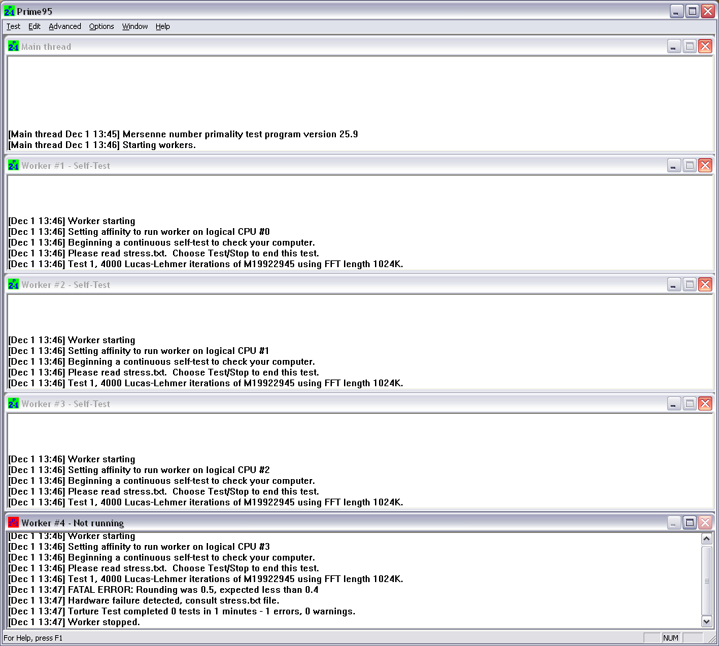
Task: Open the Edit menu
Action: click(34, 27)
